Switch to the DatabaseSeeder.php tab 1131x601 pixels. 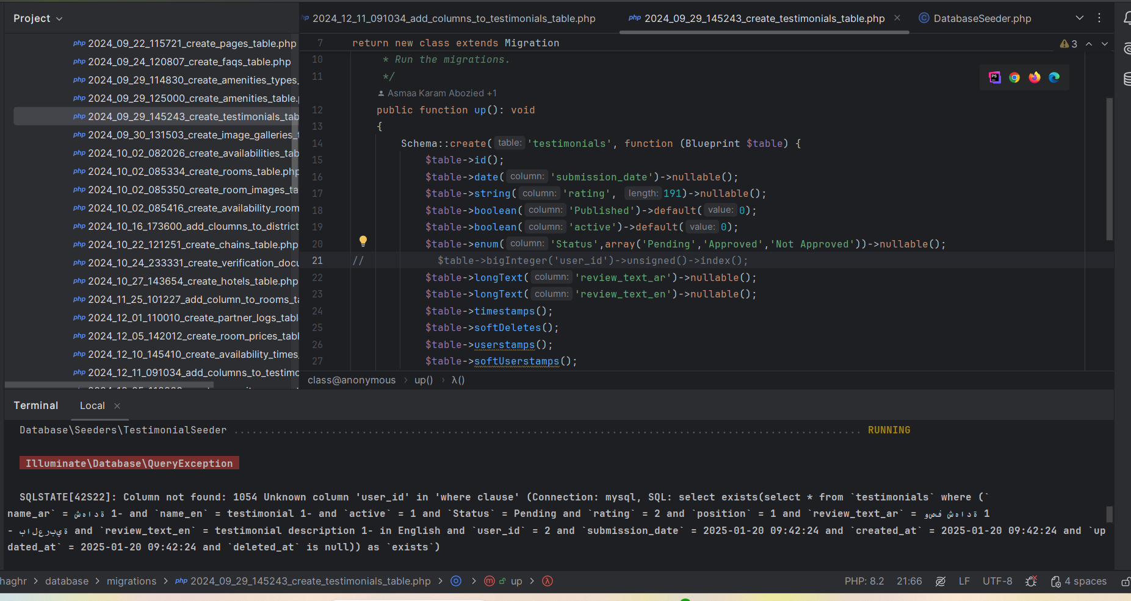[981, 18]
